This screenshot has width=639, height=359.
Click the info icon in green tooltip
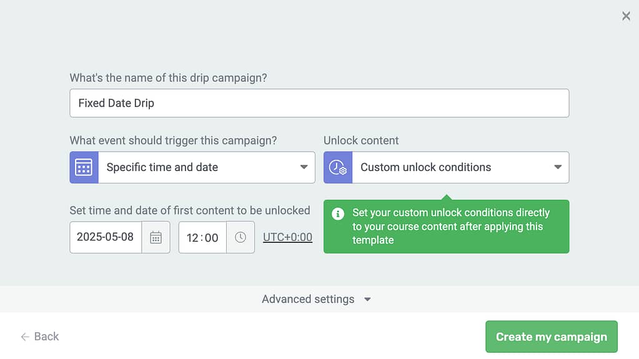coord(338,214)
